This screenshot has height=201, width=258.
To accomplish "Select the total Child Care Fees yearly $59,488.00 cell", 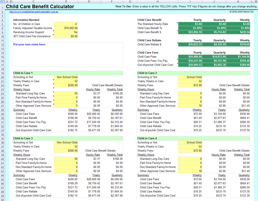I will point(190,57).
